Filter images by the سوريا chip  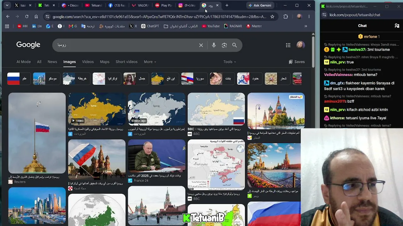tap(194, 78)
